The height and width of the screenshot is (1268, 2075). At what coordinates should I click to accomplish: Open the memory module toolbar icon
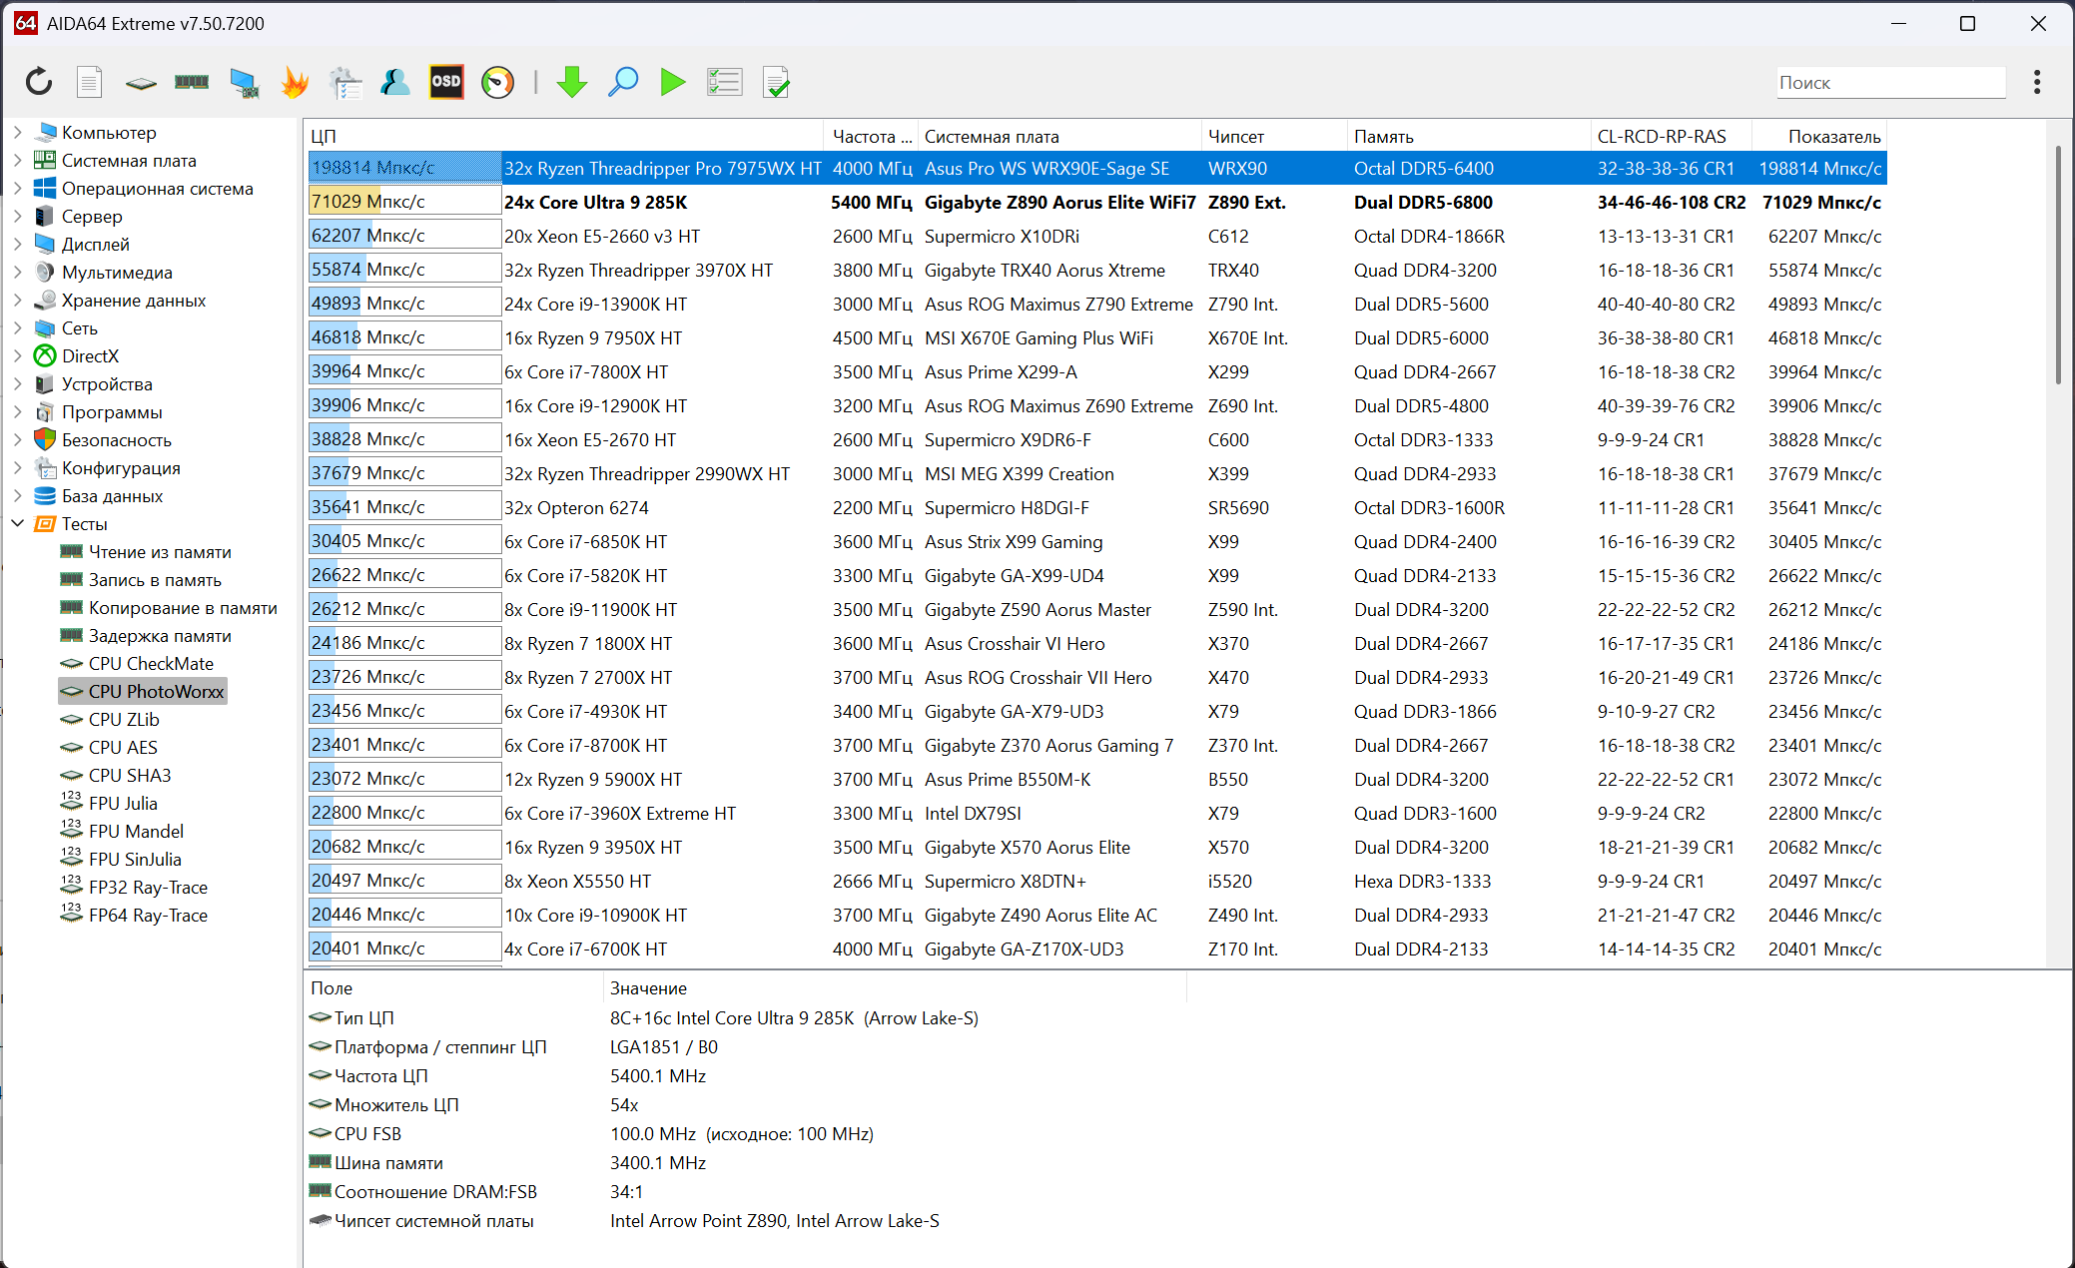(x=192, y=82)
